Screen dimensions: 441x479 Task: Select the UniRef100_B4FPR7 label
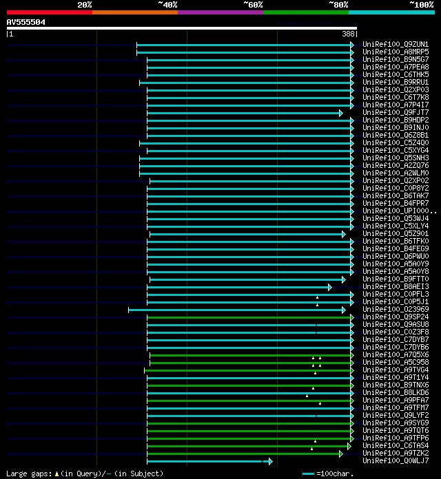click(396, 203)
